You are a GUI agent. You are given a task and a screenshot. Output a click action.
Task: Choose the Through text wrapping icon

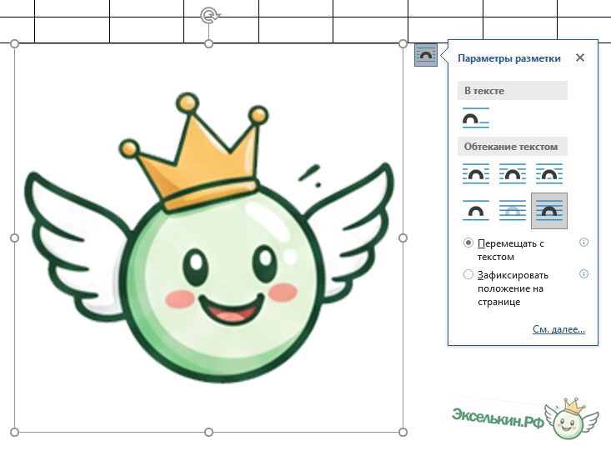pyautogui.click(x=549, y=173)
